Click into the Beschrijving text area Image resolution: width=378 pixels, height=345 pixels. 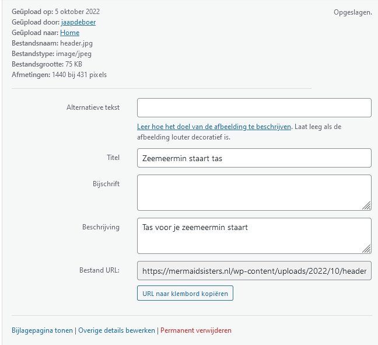click(254, 236)
